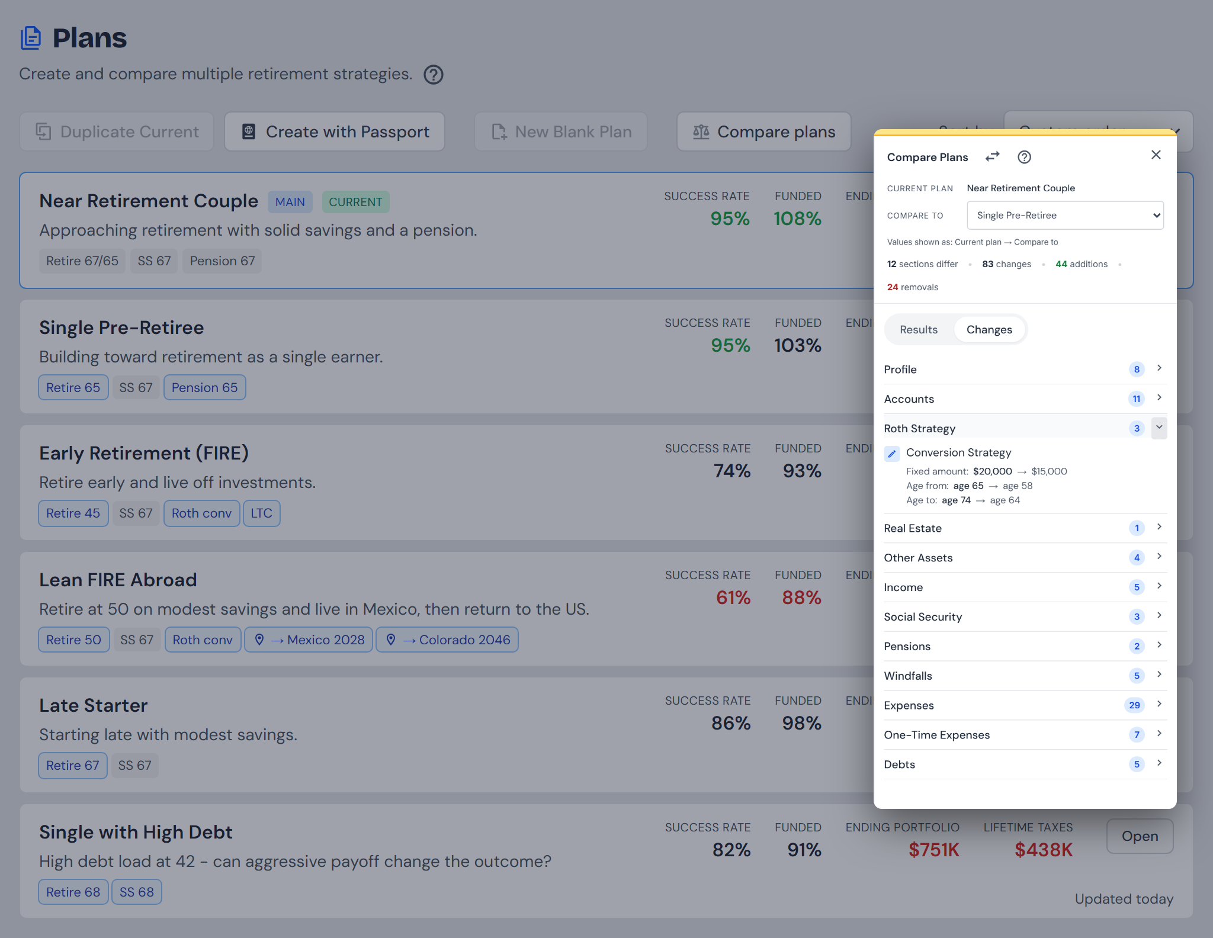Click the Conversion Strategy pencil icon

click(x=892, y=453)
